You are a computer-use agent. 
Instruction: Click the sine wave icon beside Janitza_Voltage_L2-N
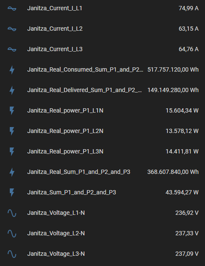(12, 234)
